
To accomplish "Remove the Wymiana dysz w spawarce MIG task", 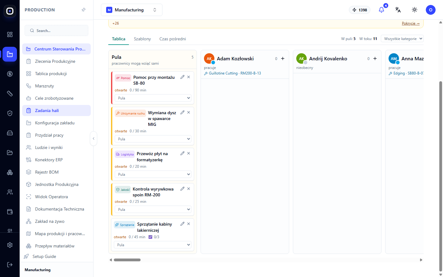I will coord(189,112).
